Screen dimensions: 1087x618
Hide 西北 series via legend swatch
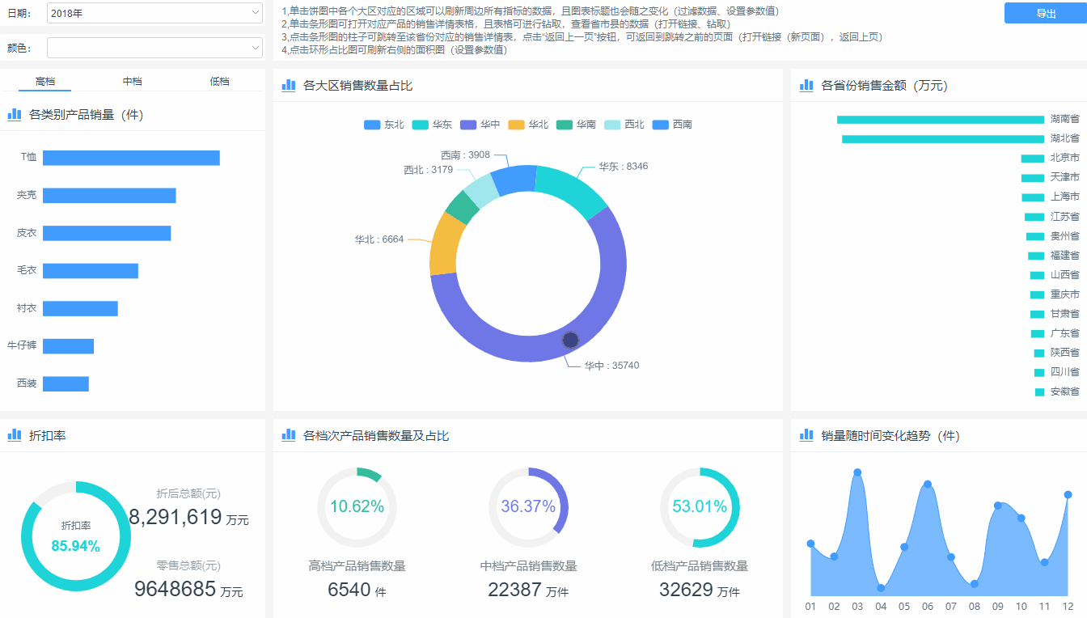click(x=612, y=125)
